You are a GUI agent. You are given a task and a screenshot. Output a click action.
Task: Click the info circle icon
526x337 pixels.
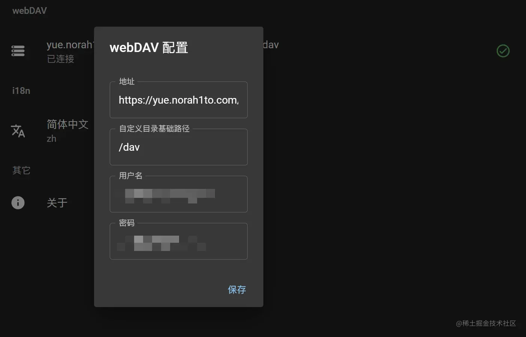click(x=18, y=203)
